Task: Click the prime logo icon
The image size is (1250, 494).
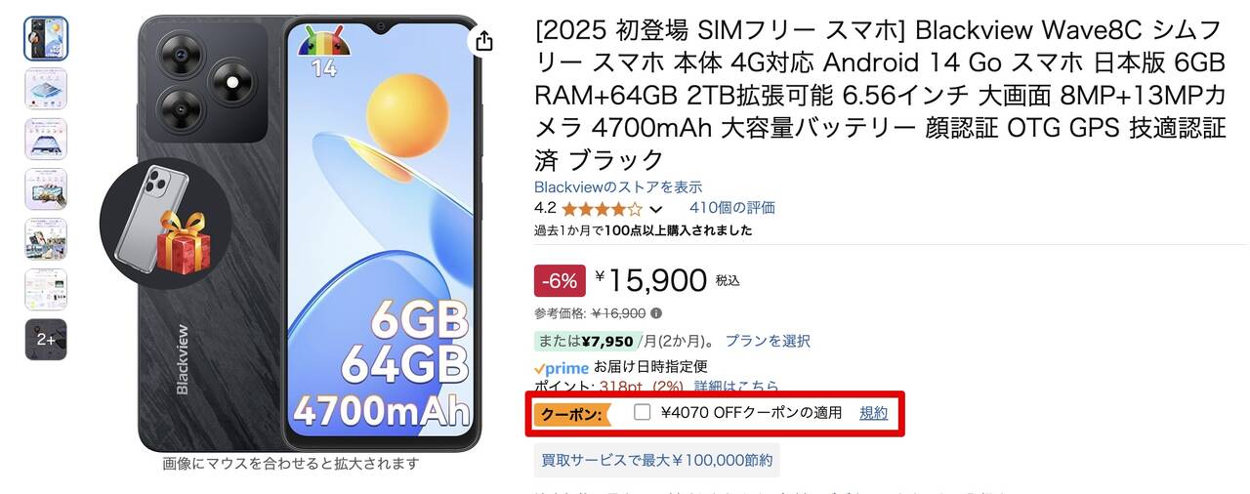Action: 562,368
